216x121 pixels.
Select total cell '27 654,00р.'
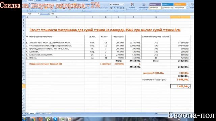tap(134, 61)
